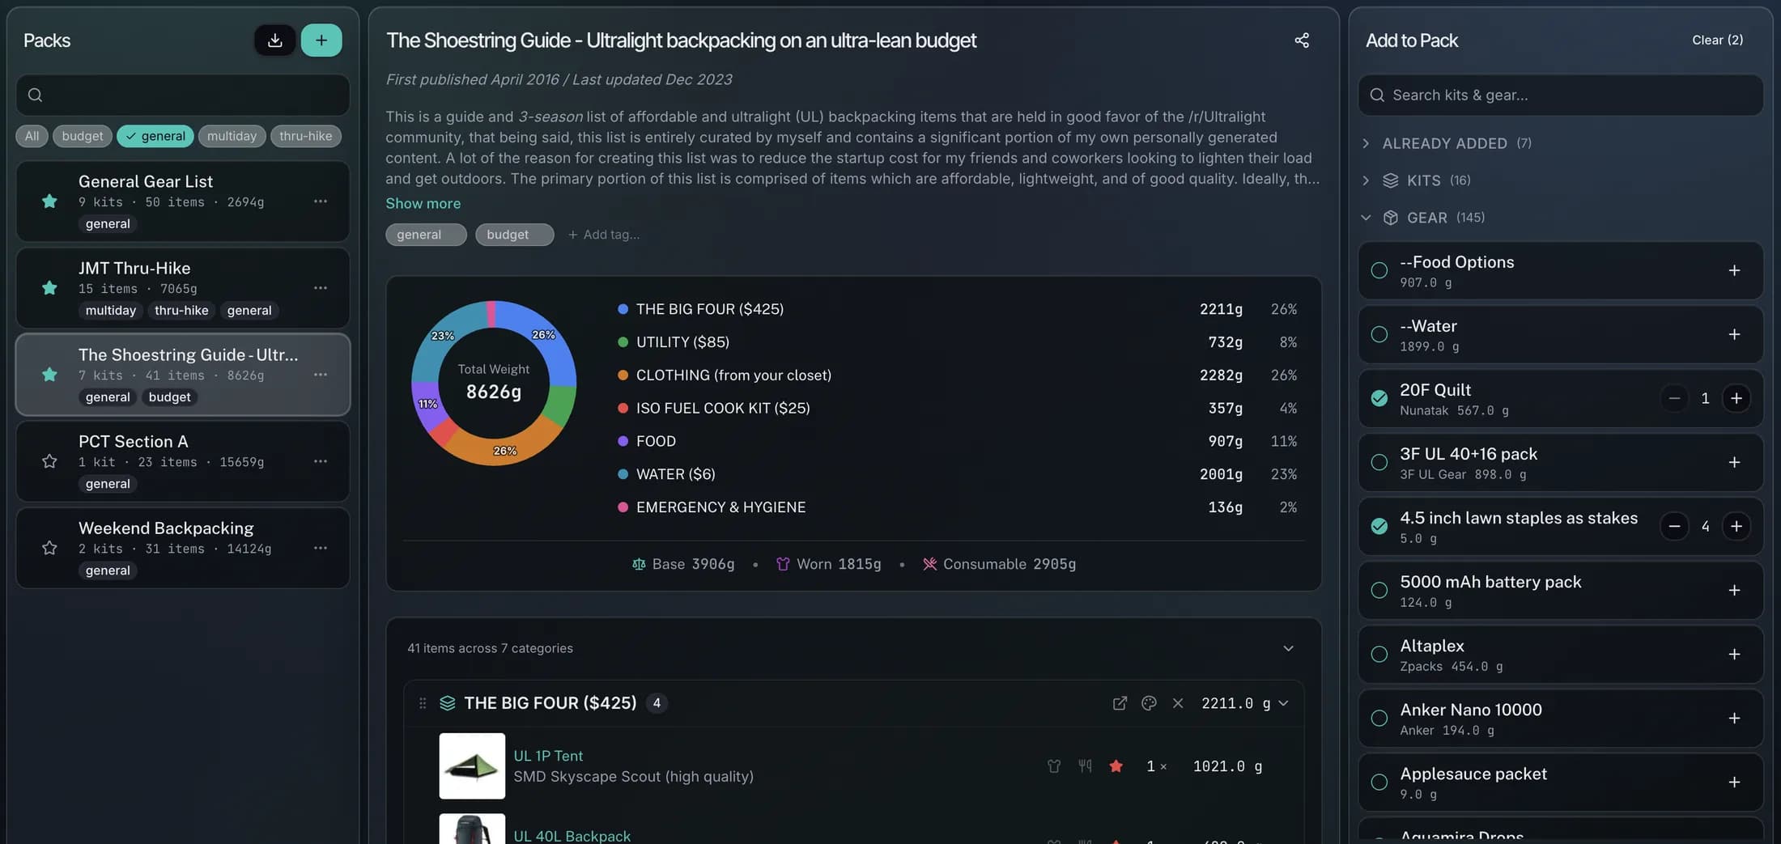The image size is (1781, 844).
Task: Open UL 1P Tent thumbnail image
Action: (472, 766)
